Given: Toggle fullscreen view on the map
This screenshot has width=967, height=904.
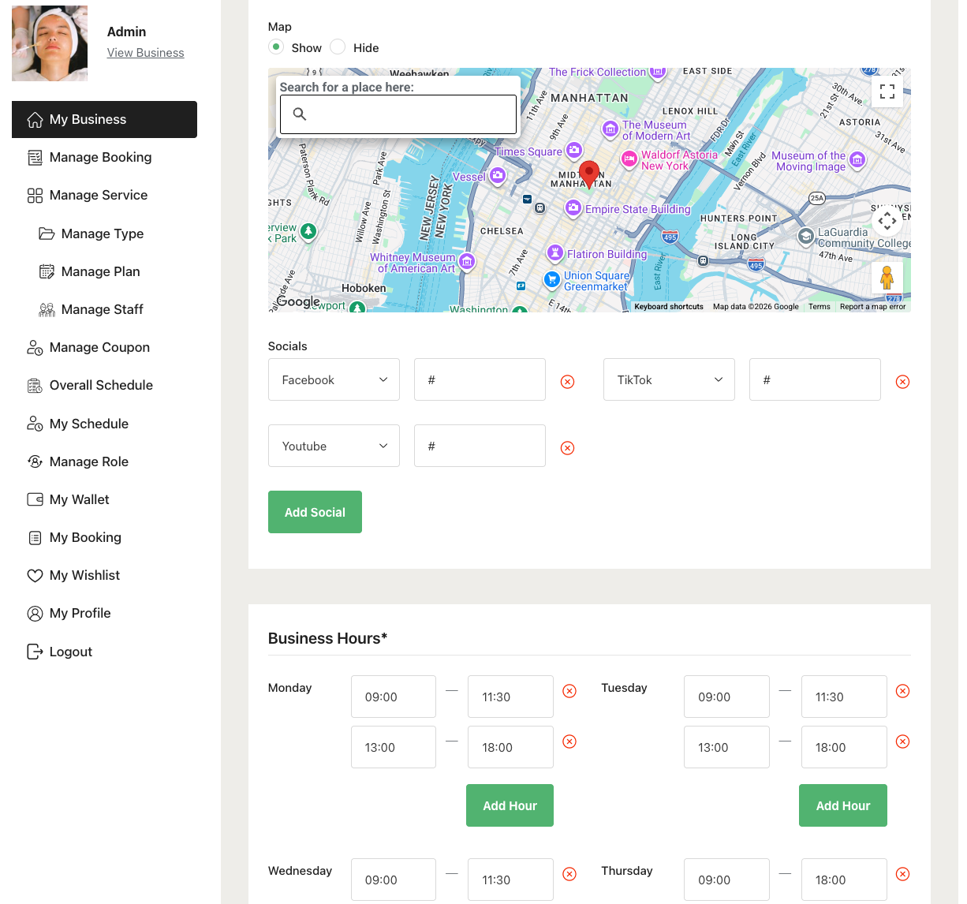Looking at the screenshot, I should (x=887, y=91).
